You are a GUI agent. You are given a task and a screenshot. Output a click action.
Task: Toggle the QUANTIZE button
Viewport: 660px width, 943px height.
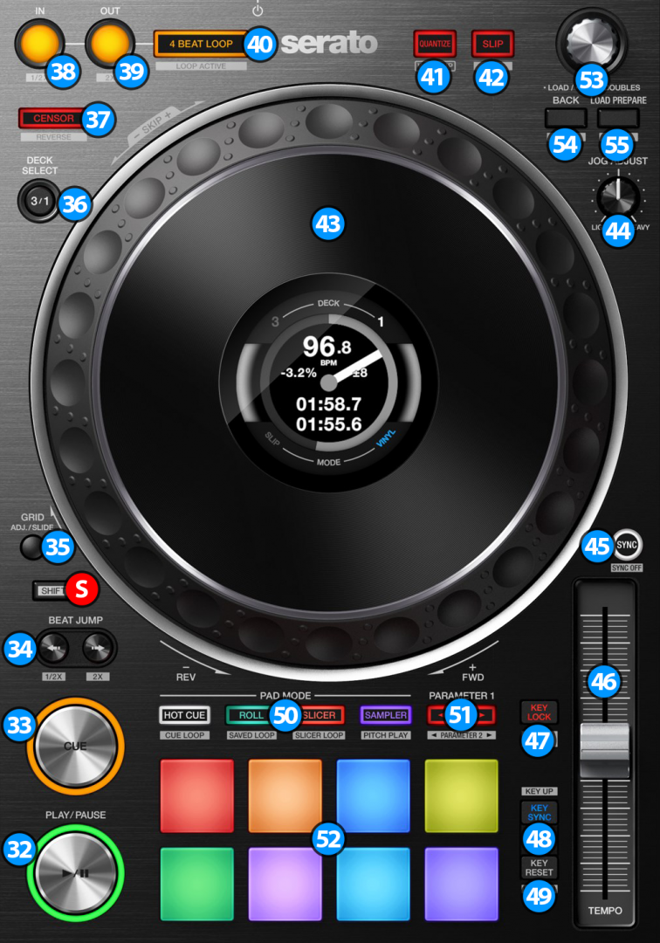(434, 44)
